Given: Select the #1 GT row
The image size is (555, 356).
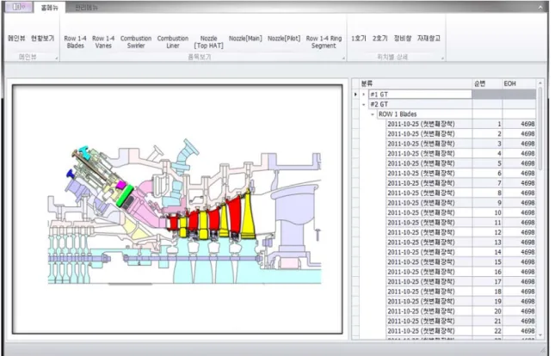Looking at the screenshot, I should click(420, 95).
